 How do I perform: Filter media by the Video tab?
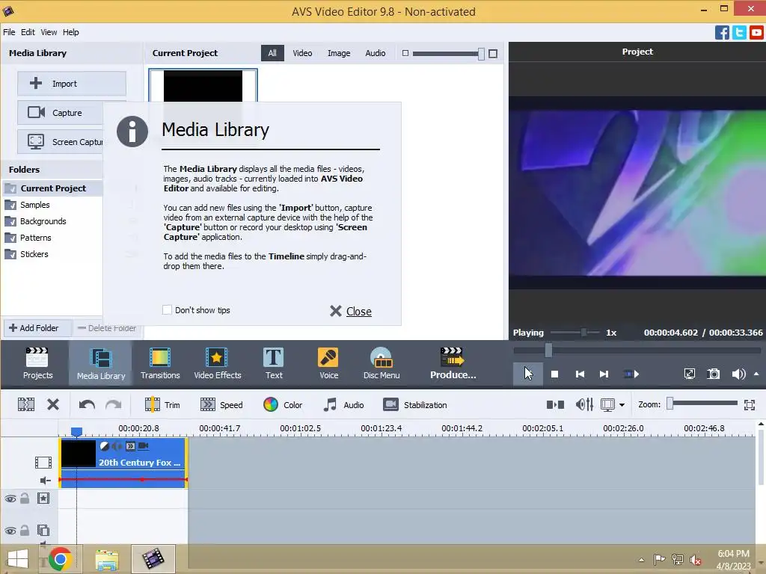tap(302, 53)
